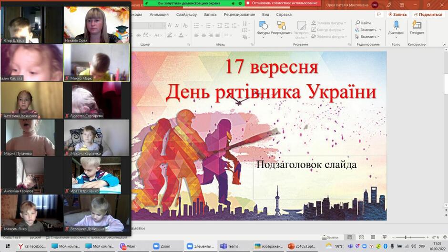Click the text highlight color pen icon

170,35
